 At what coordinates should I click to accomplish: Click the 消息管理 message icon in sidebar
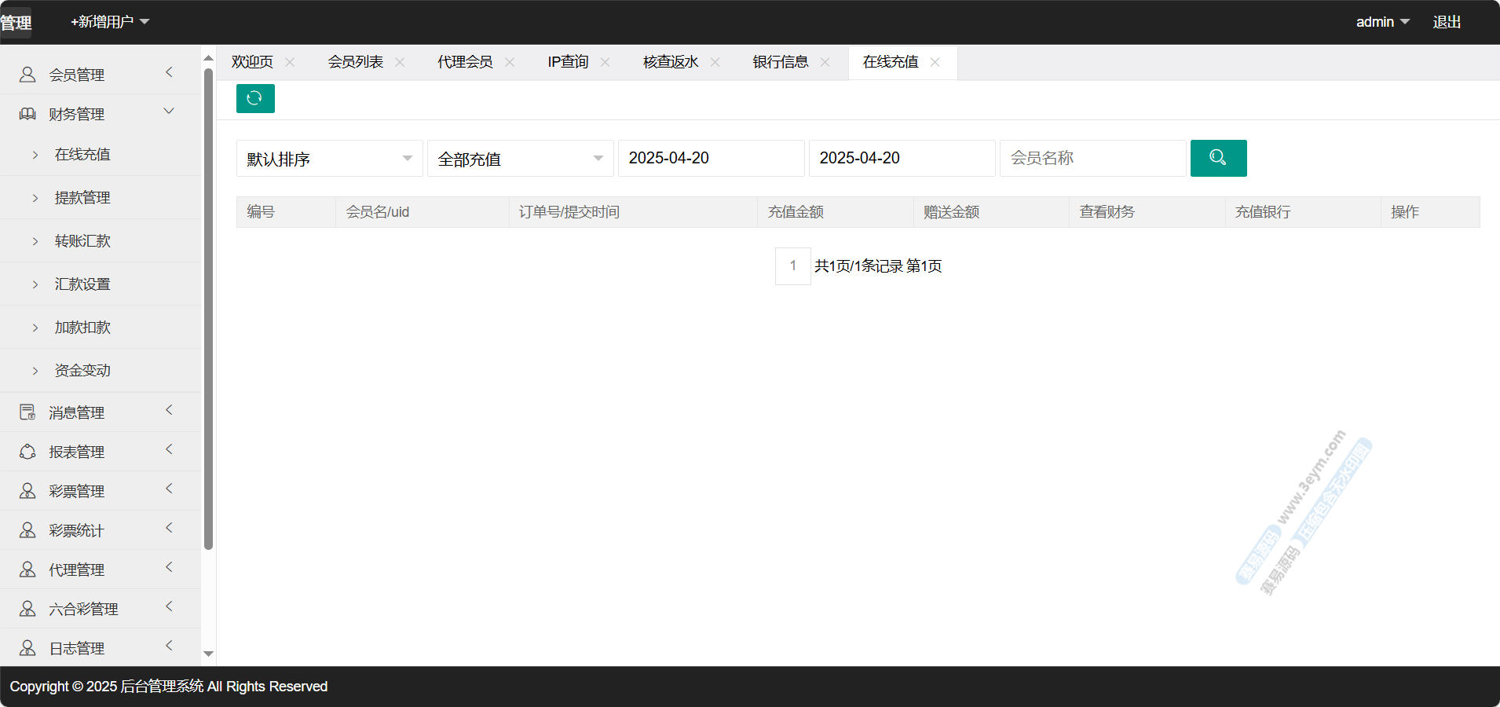coord(27,412)
